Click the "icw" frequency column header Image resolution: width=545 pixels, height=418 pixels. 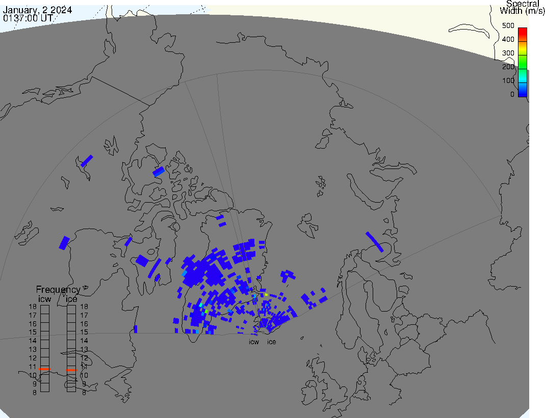pyautogui.click(x=44, y=299)
